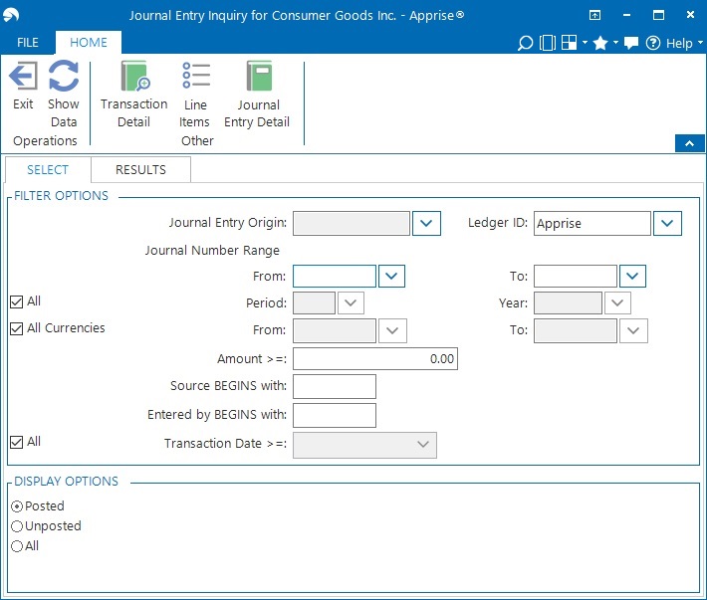Click Show Data refresh icon
Image resolution: width=707 pixels, height=600 pixels.
tap(64, 76)
